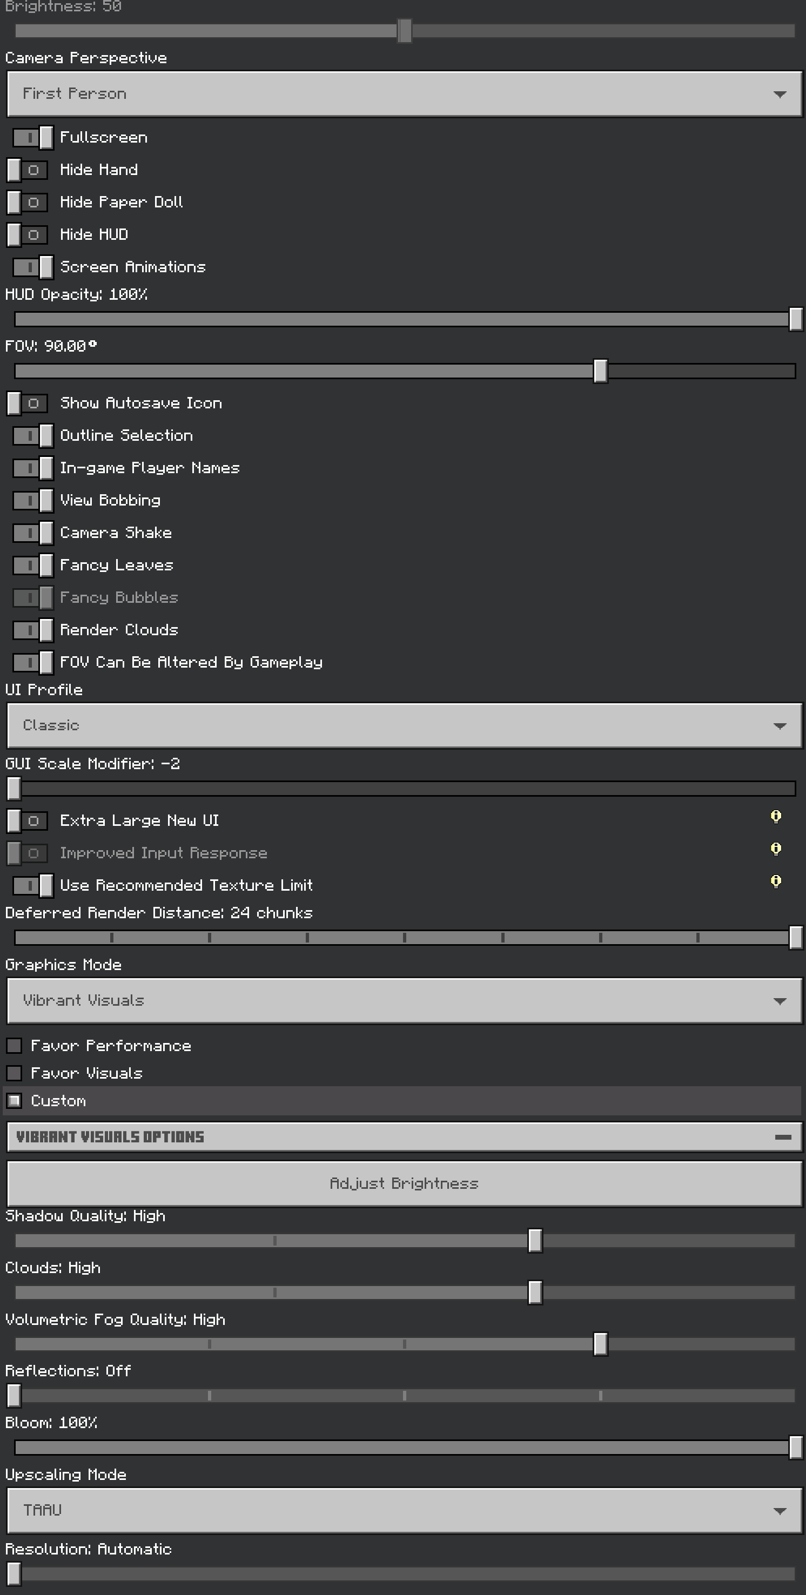Click the Shadow Quality slider handle
This screenshot has height=1595, width=806.
[x=535, y=1241]
